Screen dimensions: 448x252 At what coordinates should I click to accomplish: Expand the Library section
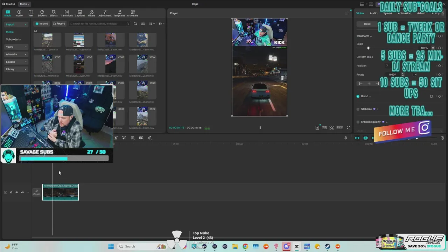click(x=16, y=69)
